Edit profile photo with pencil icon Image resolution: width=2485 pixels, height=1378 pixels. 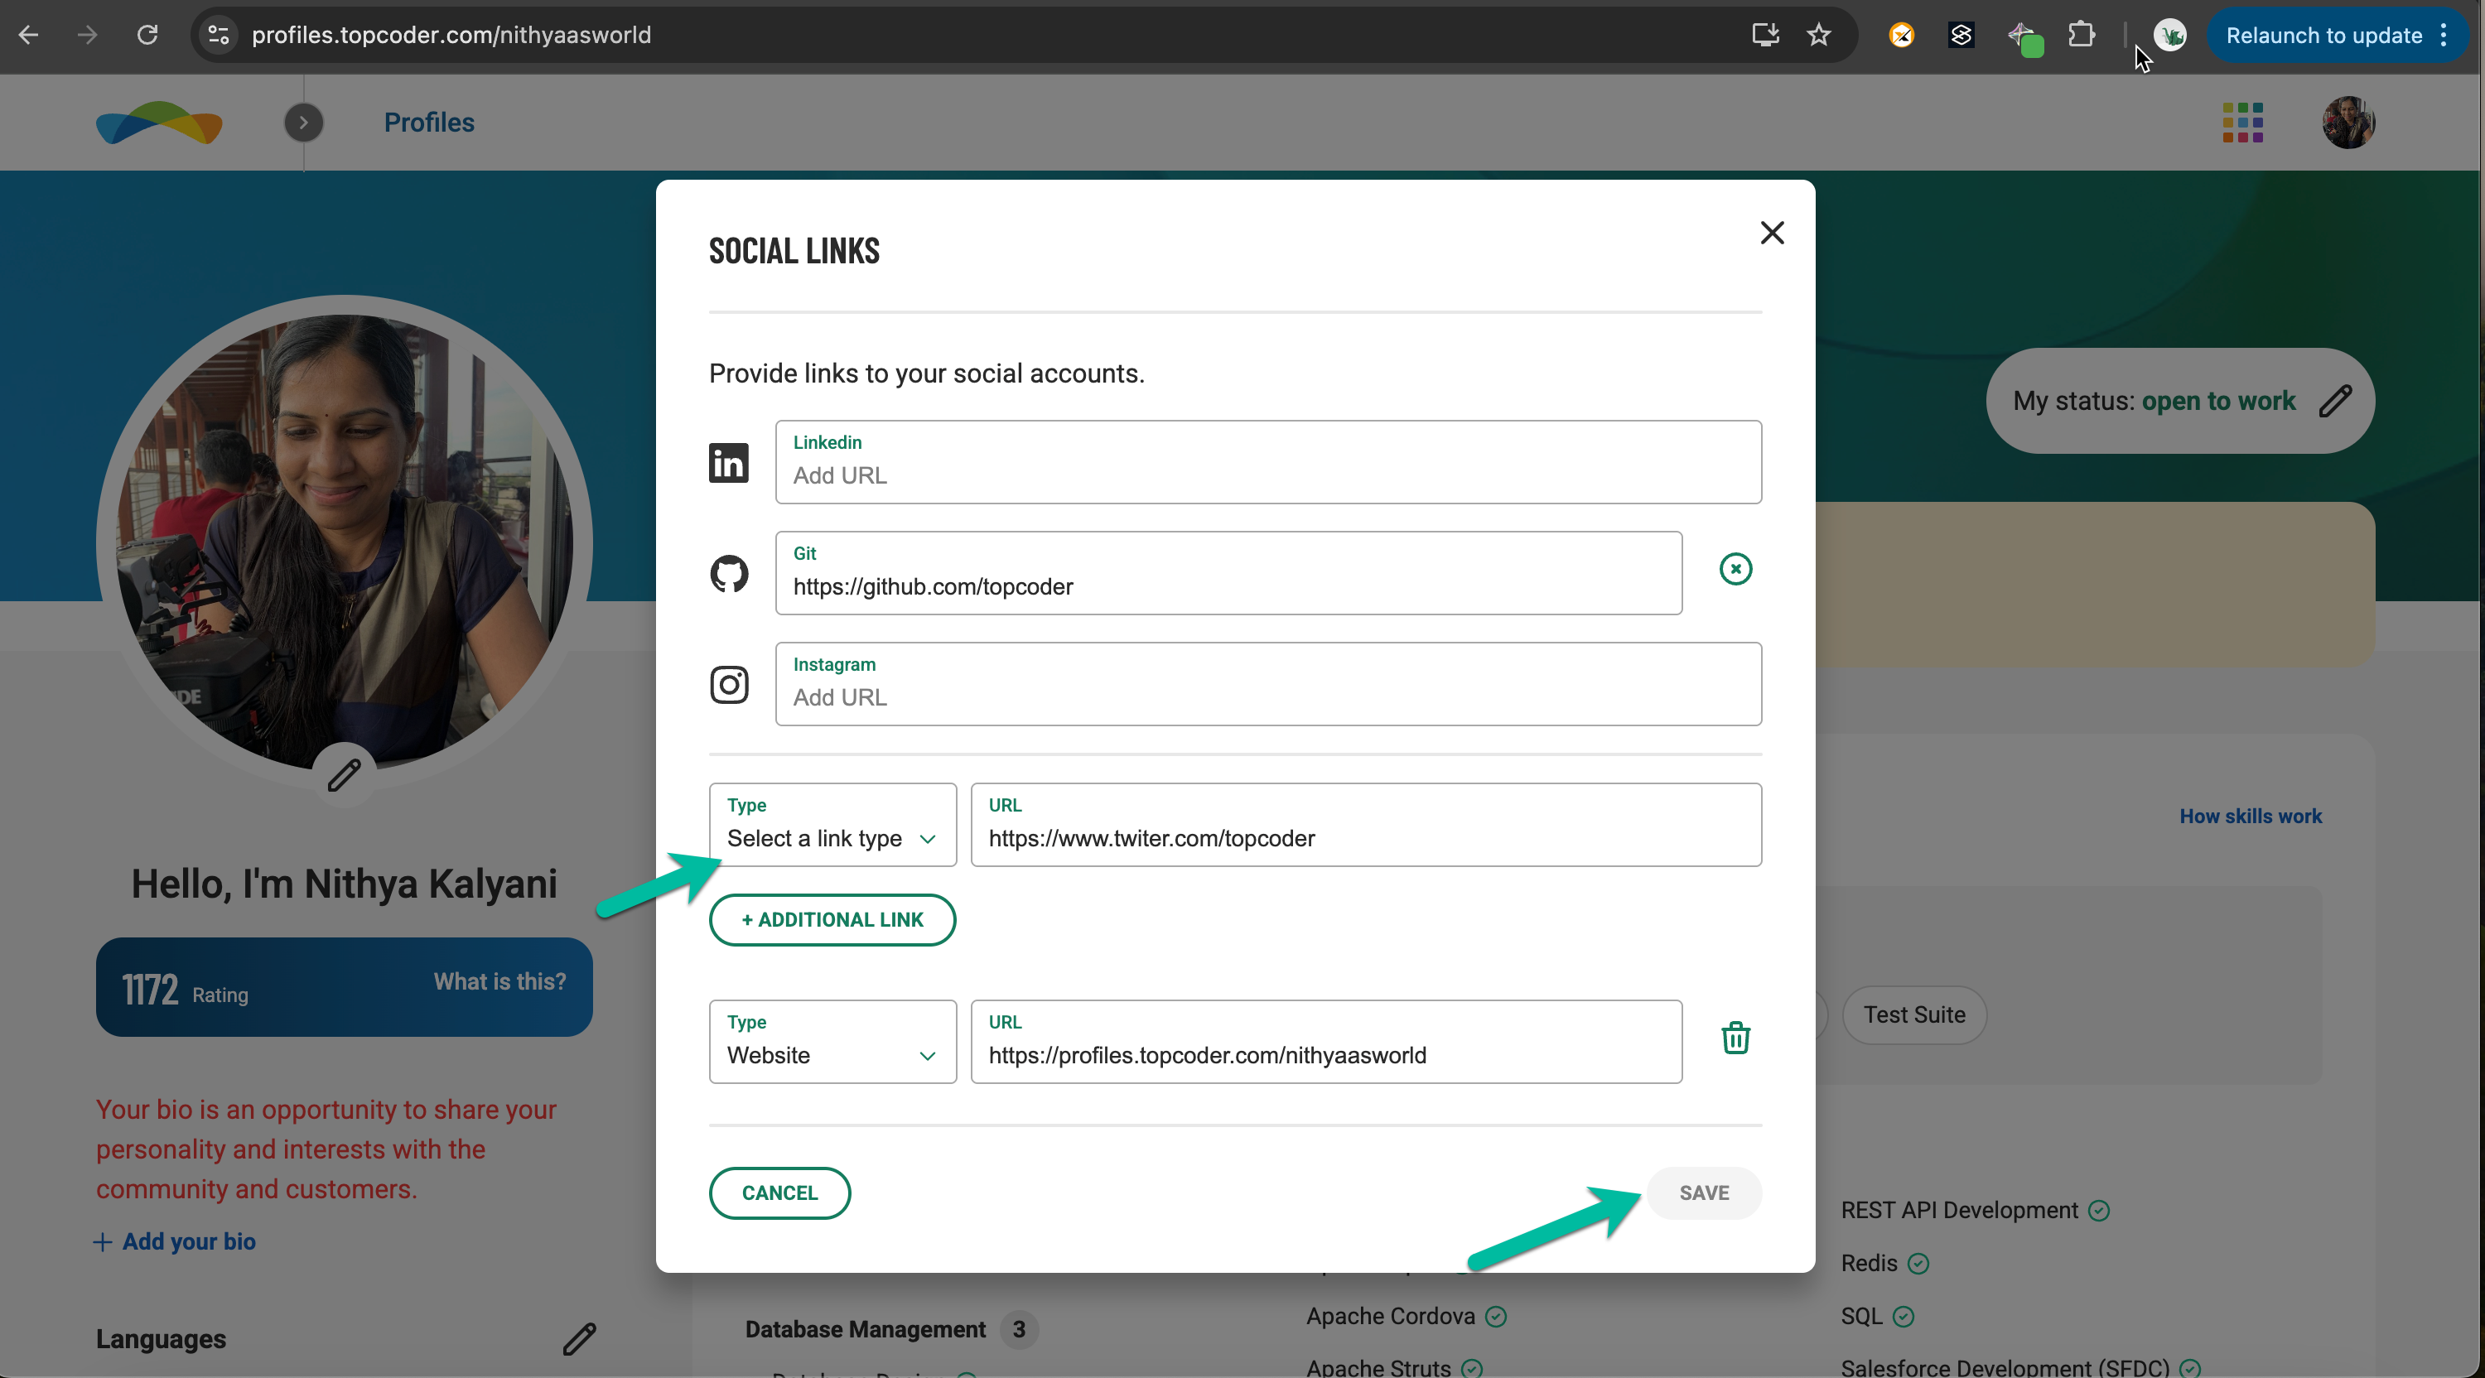[344, 774]
